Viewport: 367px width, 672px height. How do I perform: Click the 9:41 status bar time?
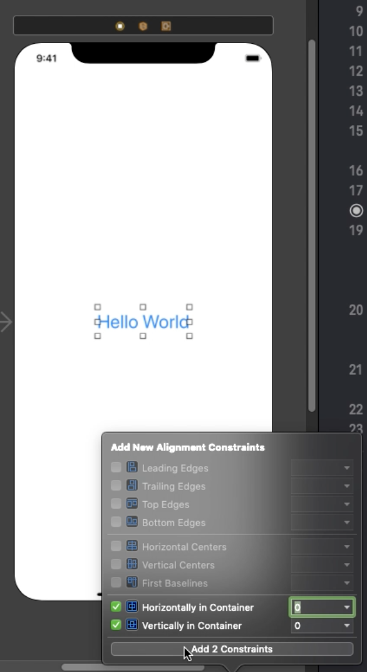pos(47,58)
